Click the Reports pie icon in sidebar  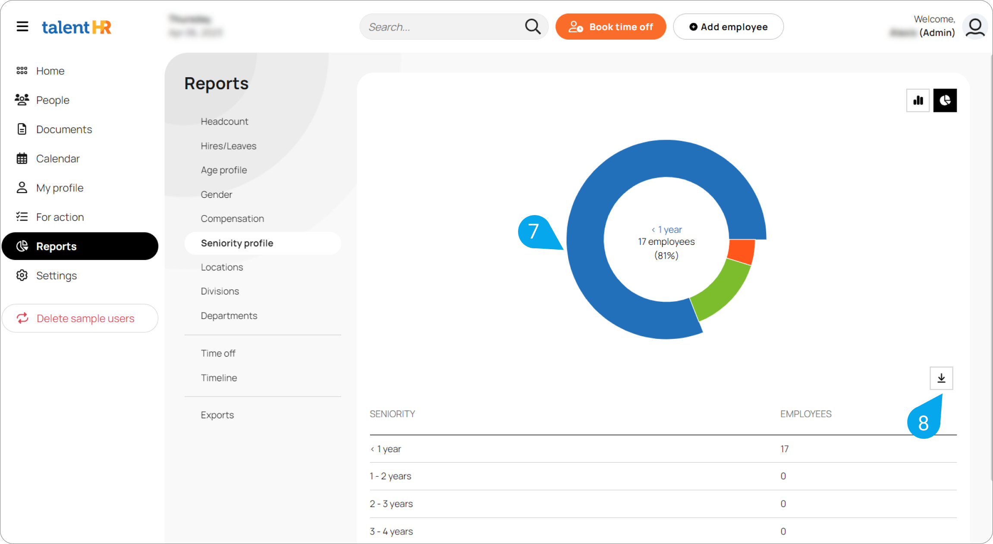(22, 246)
